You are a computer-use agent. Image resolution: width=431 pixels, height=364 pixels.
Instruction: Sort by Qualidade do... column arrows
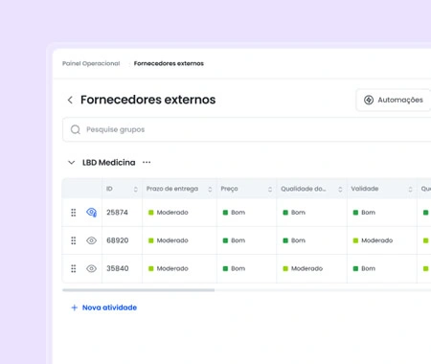tap(340, 189)
